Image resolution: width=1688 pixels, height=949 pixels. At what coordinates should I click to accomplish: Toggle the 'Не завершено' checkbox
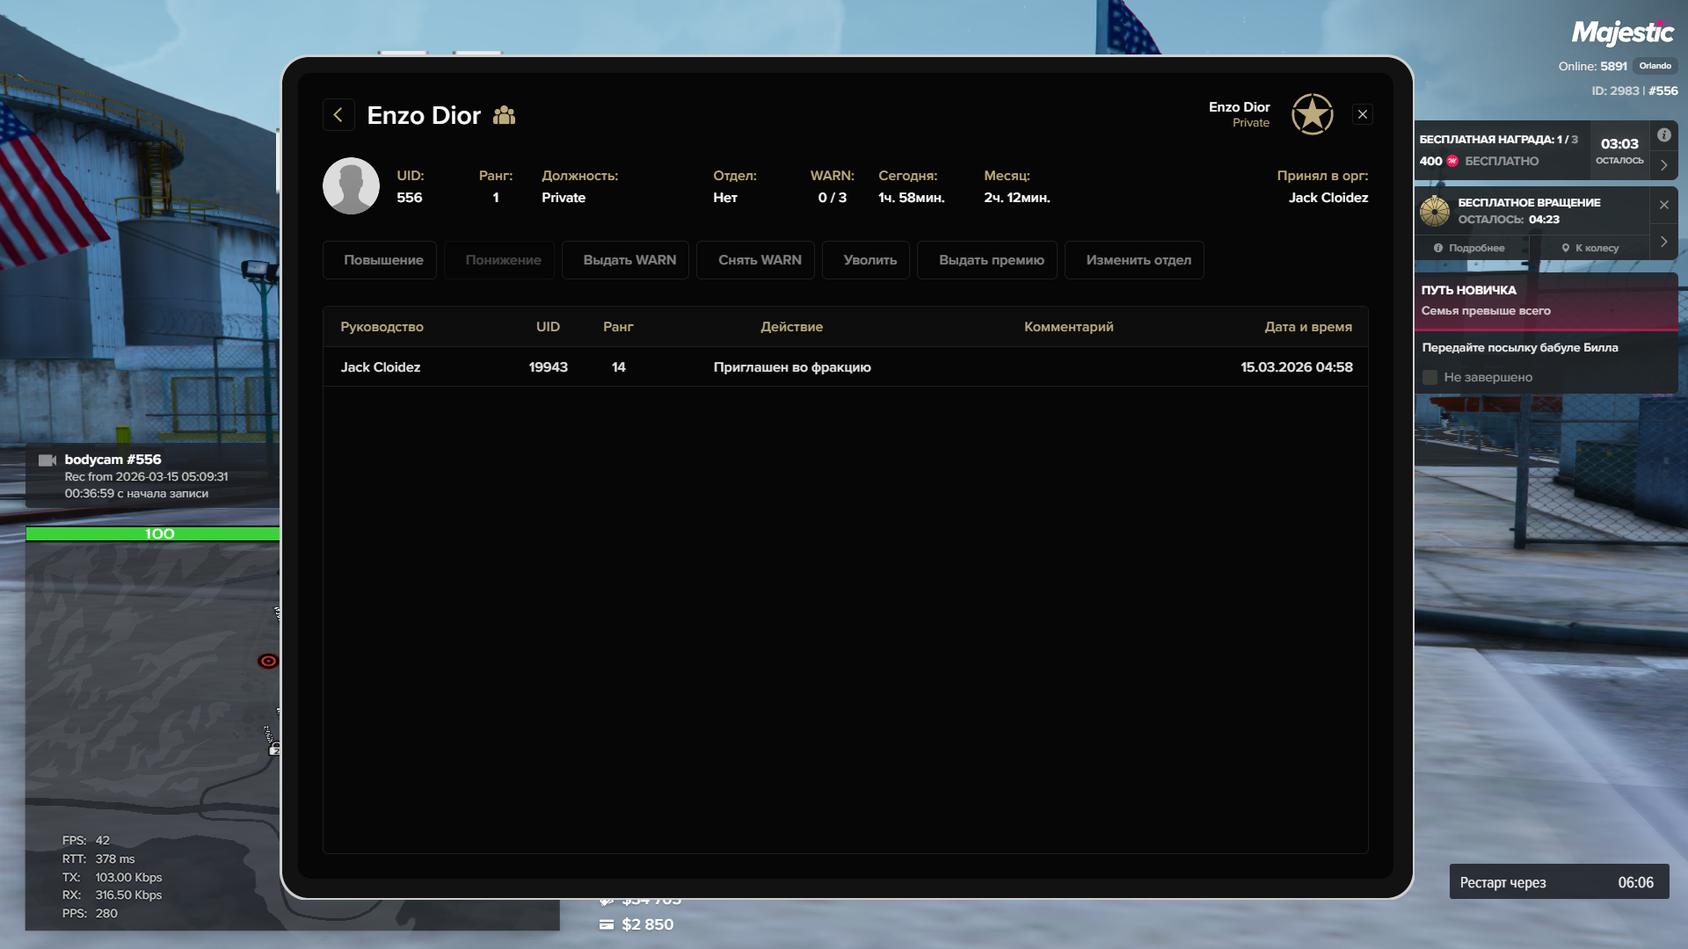pos(1430,377)
